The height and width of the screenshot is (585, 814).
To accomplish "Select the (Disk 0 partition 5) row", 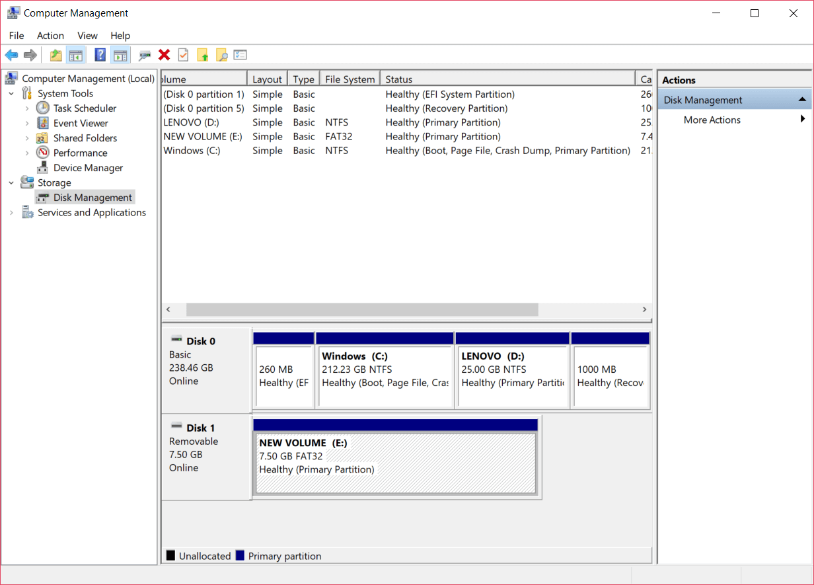I will [x=406, y=108].
